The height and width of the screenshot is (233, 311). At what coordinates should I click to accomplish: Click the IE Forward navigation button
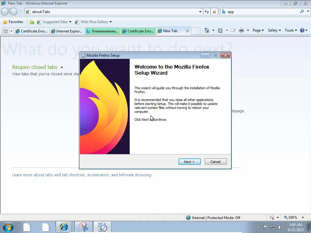[x=13, y=12]
